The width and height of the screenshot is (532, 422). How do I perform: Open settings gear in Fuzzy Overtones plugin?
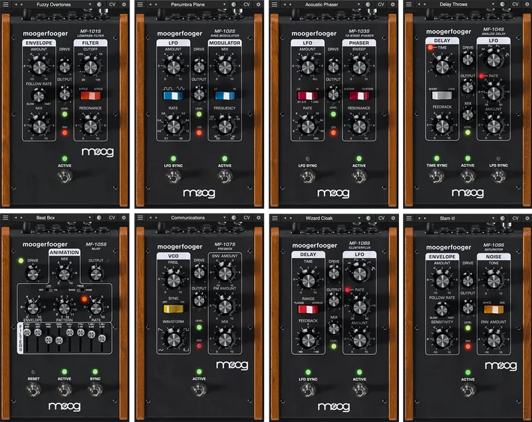(124, 5)
